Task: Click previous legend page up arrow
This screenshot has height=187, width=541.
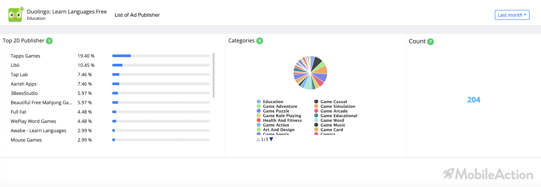Action: pos(258,139)
